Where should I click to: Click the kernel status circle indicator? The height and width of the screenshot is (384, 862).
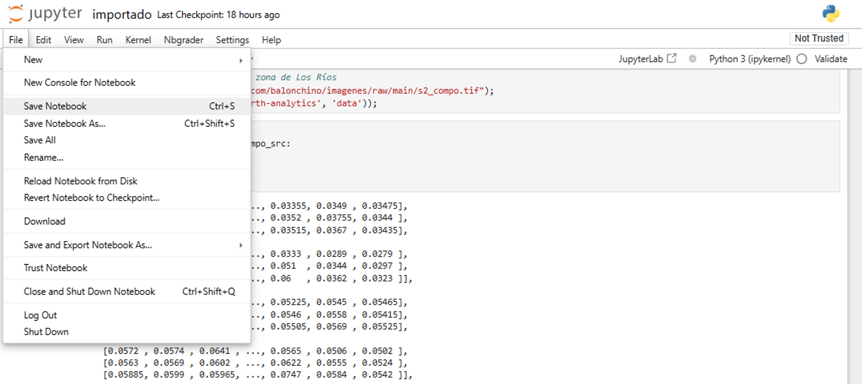[801, 59]
